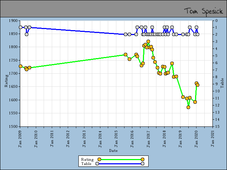Click the 'Jan 2021' x-axis label
Viewport: 227px width, 170px height.
pyautogui.click(x=212, y=139)
